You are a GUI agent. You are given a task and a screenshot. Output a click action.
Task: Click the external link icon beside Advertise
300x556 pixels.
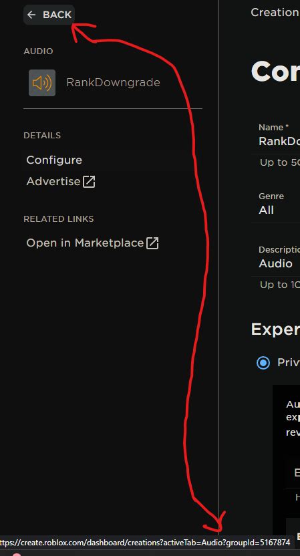pos(89,182)
